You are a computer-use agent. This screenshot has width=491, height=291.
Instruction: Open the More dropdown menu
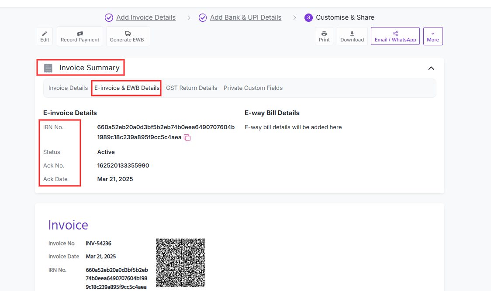[433, 36]
